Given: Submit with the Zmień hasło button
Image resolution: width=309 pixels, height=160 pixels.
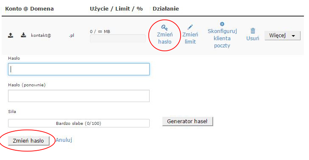Looking at the screenshot, I should coord(28,141).
